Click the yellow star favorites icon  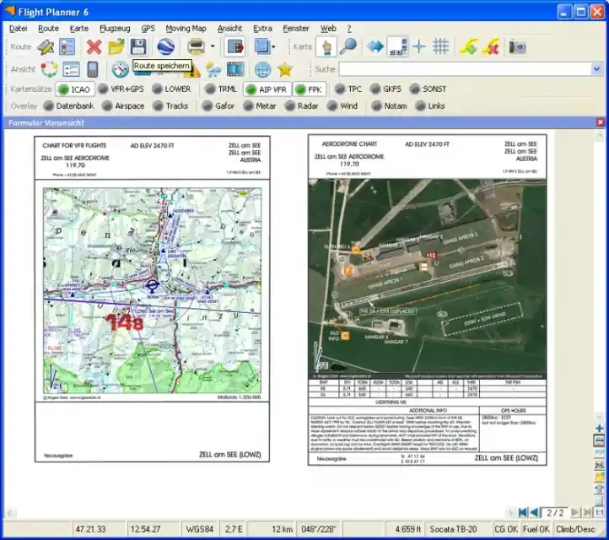click(285, 69)
